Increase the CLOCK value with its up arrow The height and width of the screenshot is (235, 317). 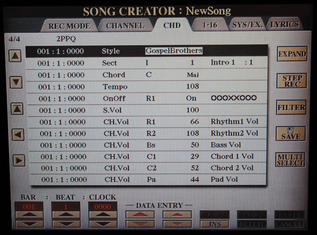coord(103,215)
